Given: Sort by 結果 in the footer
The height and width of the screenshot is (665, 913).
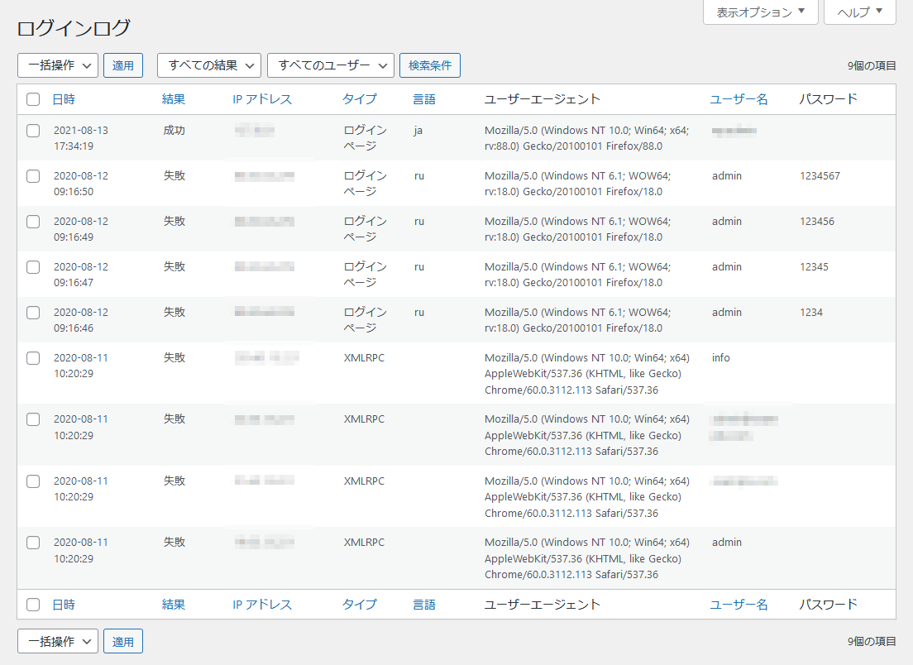Looking at the screenshot, I should coord(174,605).
